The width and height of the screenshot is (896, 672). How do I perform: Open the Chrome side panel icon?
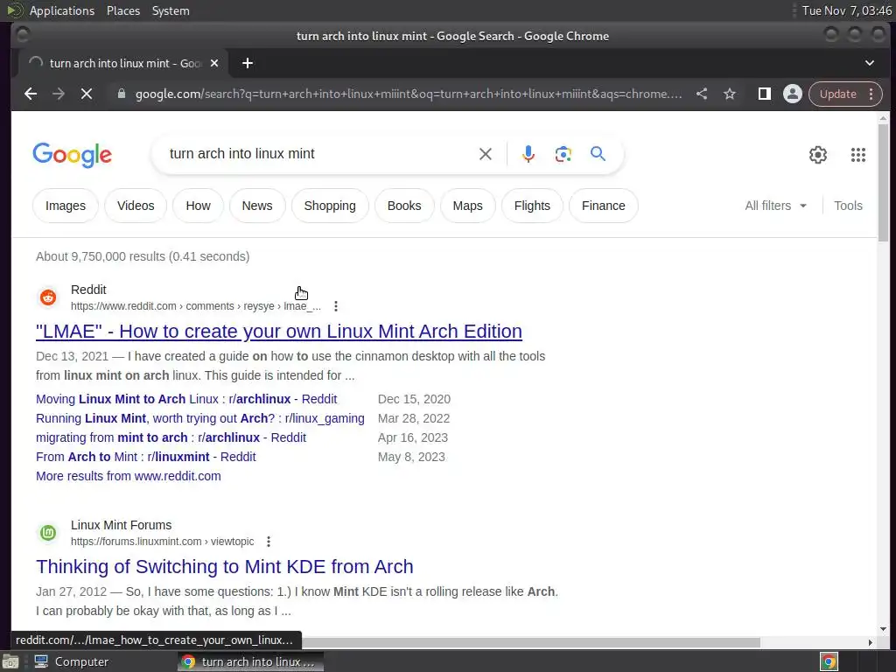coord(764,94)
